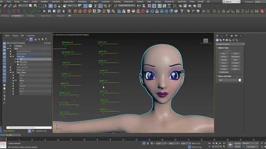Open the Customize menu in Layer Explorer

click(31, 36)
